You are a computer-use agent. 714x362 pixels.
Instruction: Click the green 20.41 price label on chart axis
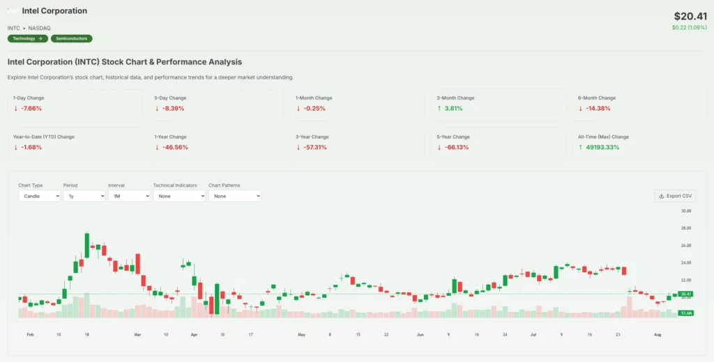pyautogui.click(x=685, y=294)
